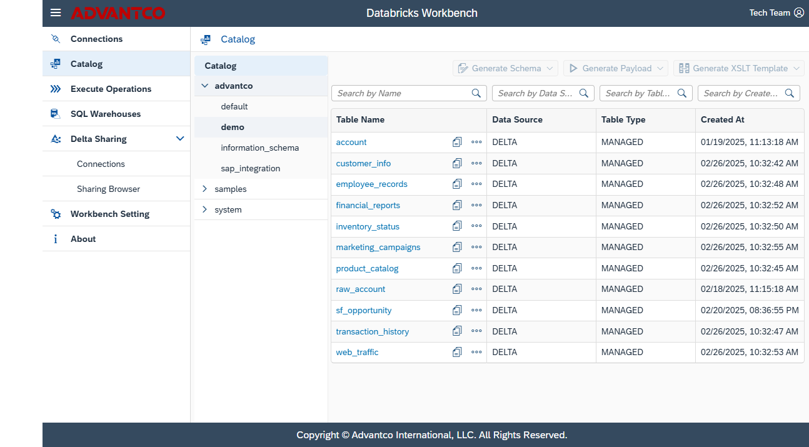Viewport: 809px width, 447px height.
Task: Copy the employee_records table name
Action: pyautogui.click(x=457, y=184)
